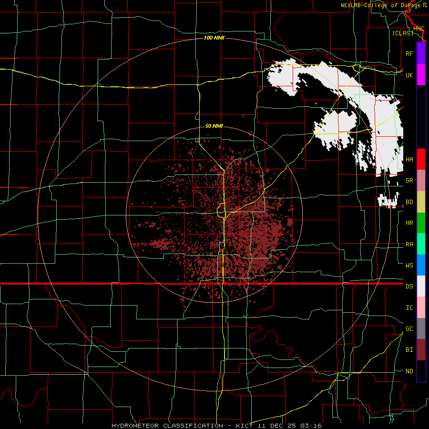Pick the light green RA legend swatch
The width and height of the screenshot is (429, 429).
[421, 244]
